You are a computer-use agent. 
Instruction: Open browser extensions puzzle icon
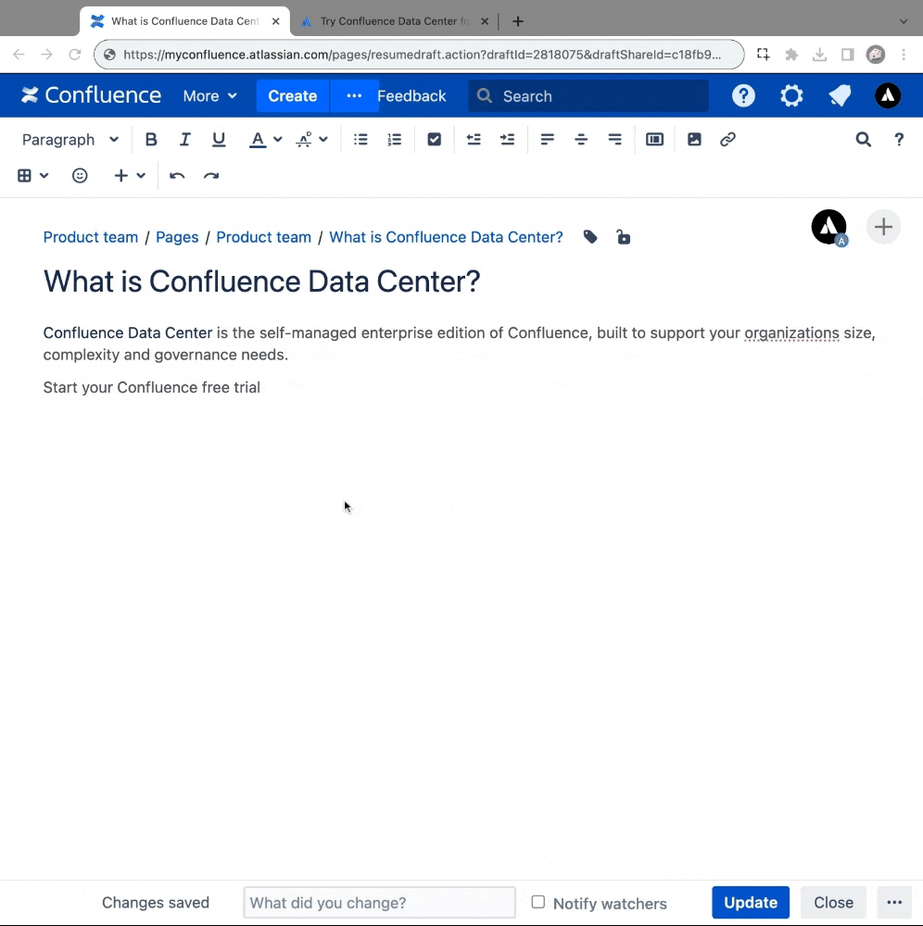pos(791,55)
